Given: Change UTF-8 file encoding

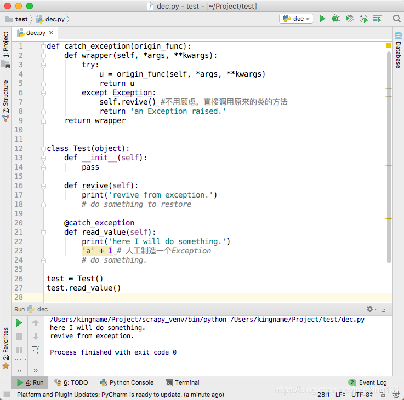Looking at the screenshot, I should (362, 395).
